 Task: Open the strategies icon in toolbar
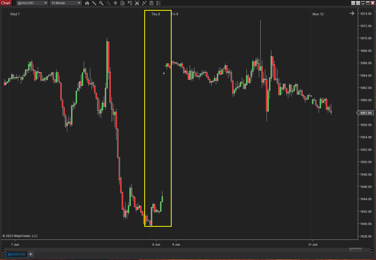click(x=151, y=3)
